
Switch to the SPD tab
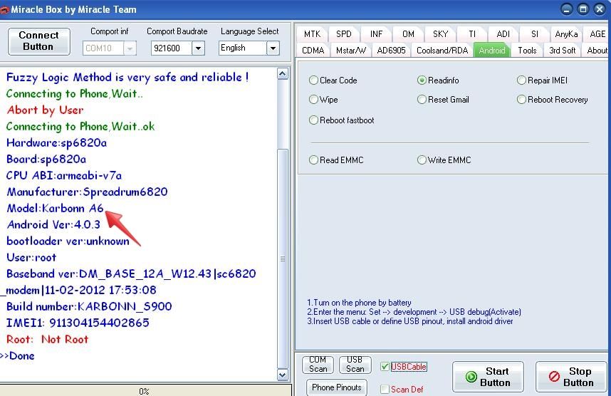(344, 34)
